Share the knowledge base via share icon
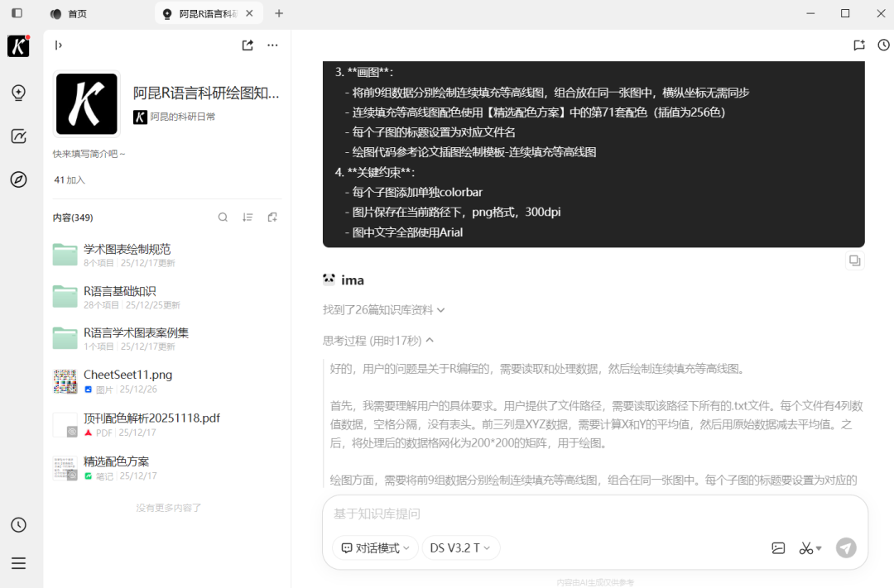The width and height of the screenshot is (894, 588). (248, 45)
